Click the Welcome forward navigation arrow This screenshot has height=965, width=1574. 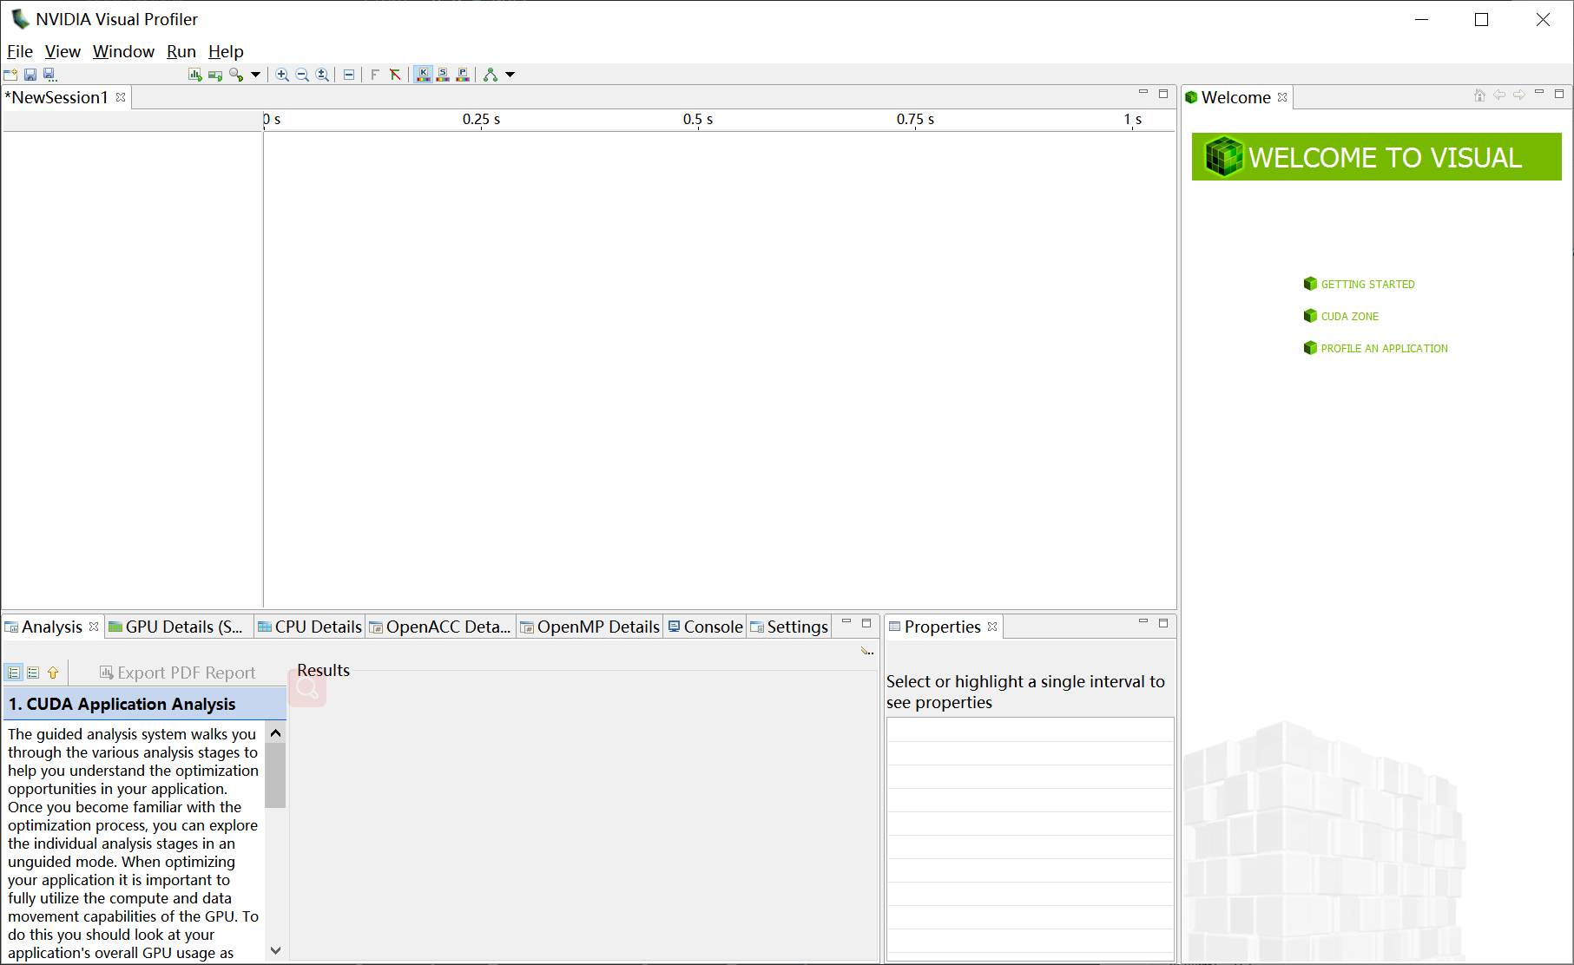pos(1519,95)
